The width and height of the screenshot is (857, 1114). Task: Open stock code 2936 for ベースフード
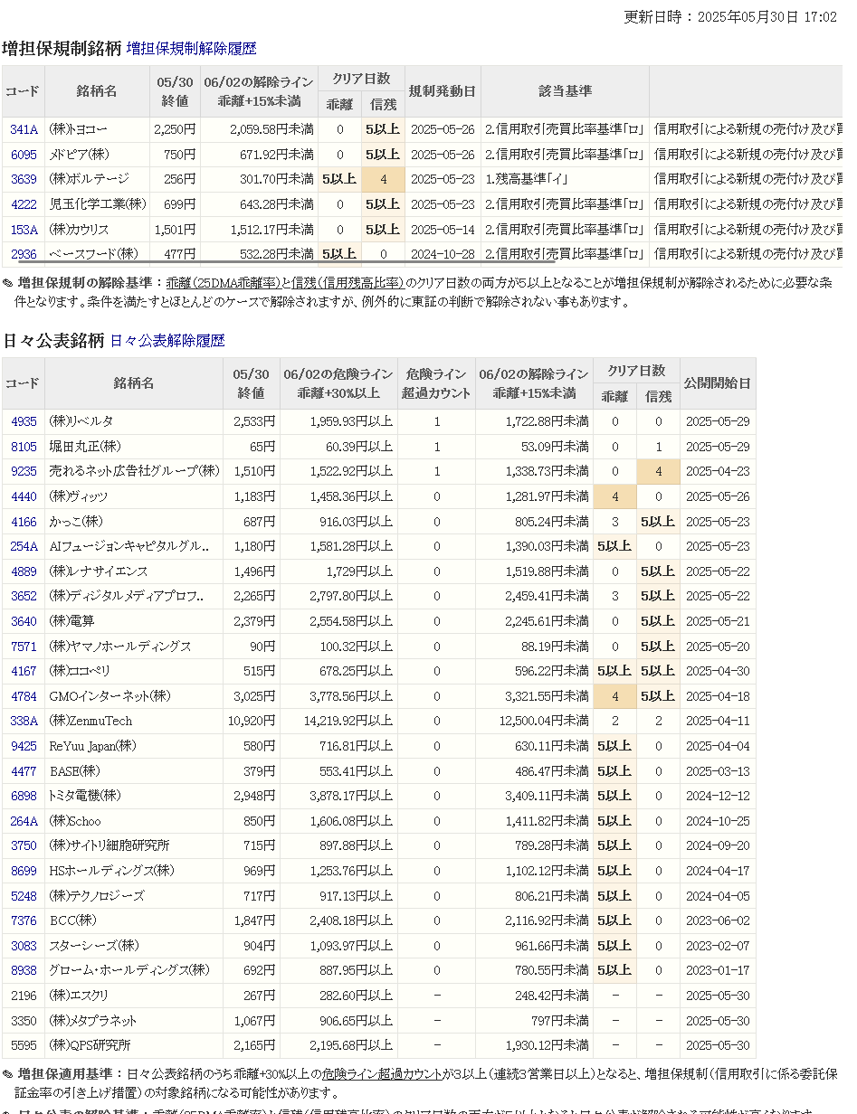coord(24,255)
